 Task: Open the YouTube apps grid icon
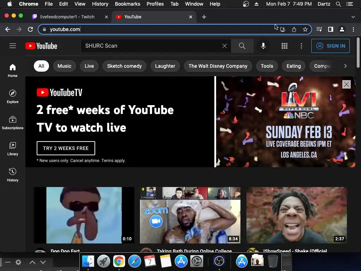(x=284, y=46)
